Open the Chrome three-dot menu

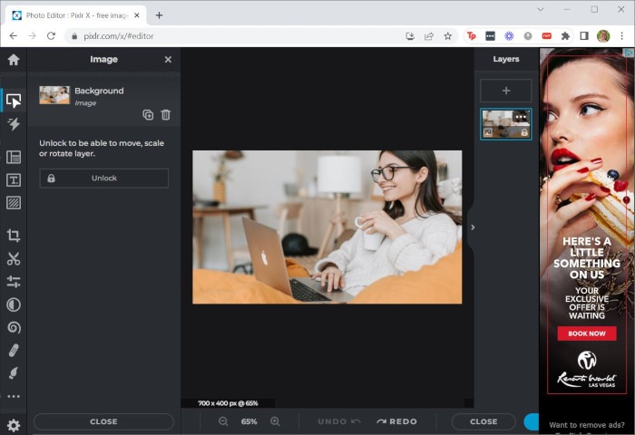click(x=621, y=36)
